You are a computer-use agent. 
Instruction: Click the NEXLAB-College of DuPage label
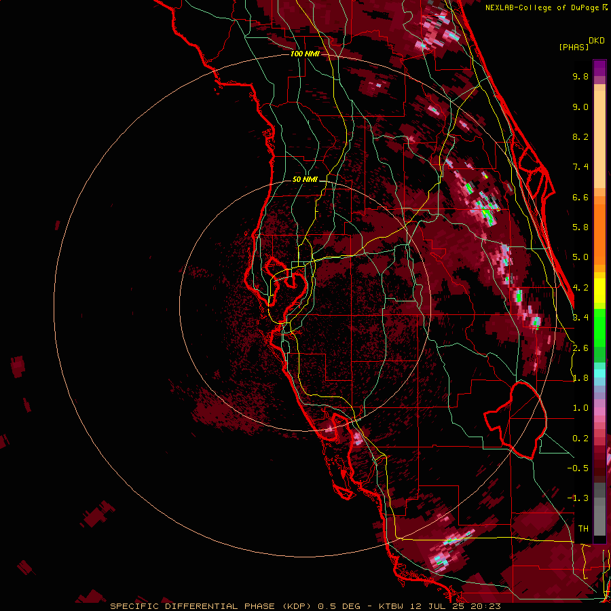click(542, 7)
